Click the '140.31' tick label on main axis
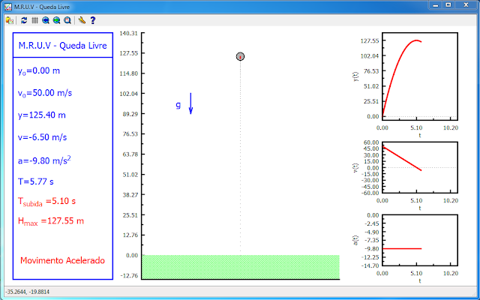Viewport: 480px width, 300px height. coord(128,33)
